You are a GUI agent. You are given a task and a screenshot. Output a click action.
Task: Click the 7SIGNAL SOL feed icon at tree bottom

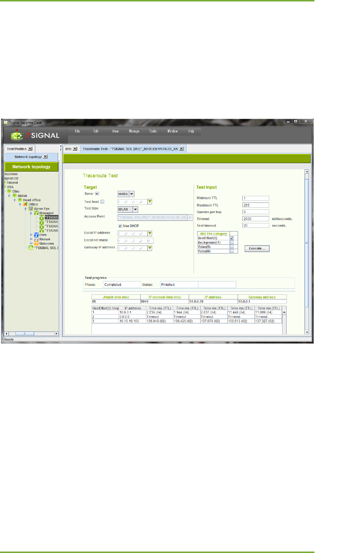pos(31,248)
